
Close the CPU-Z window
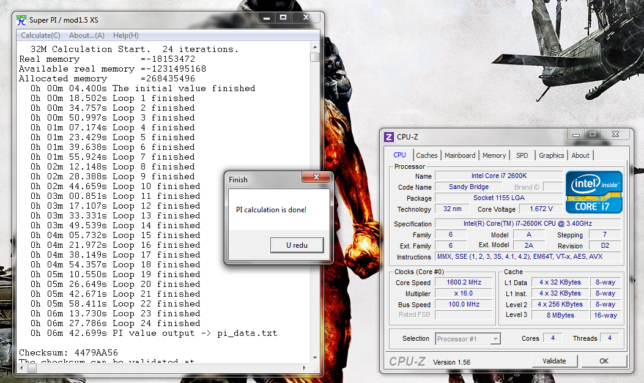pos(615,135)
